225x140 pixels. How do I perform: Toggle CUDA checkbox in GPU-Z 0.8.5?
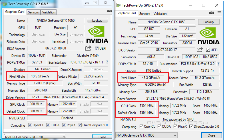click(48, 125)
